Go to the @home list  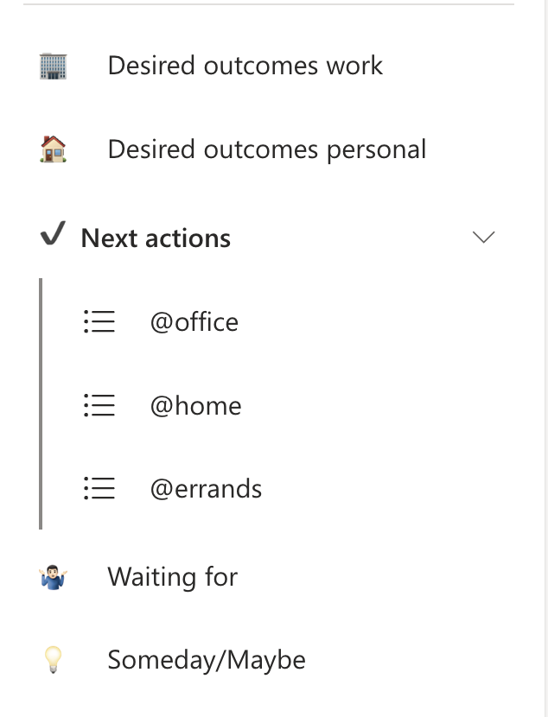pos(195,405)
